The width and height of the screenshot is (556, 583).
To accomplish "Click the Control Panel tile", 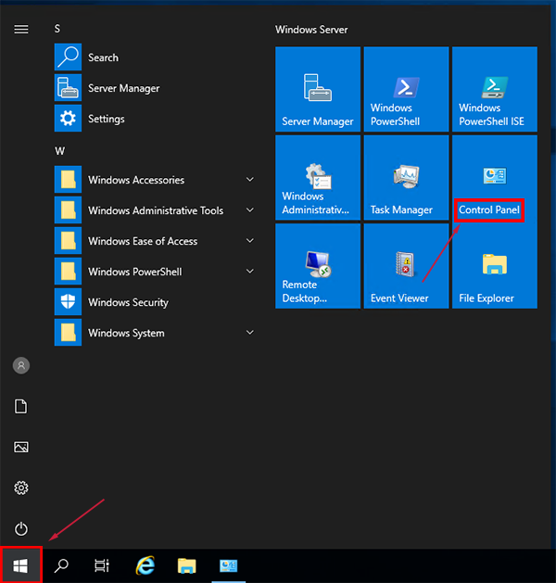I will pos(494,177).
